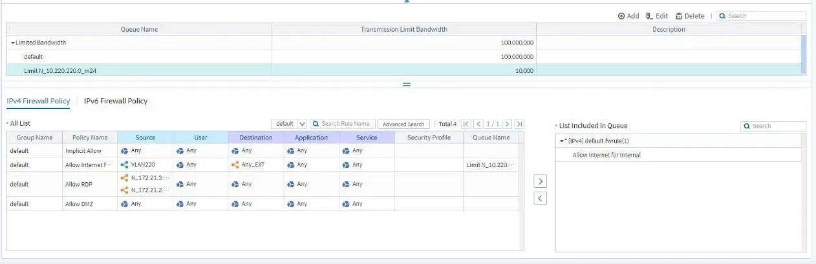This screenshot has width=816, height=264.
Task: Select the Allow RDP policy row
Action: 263,184
